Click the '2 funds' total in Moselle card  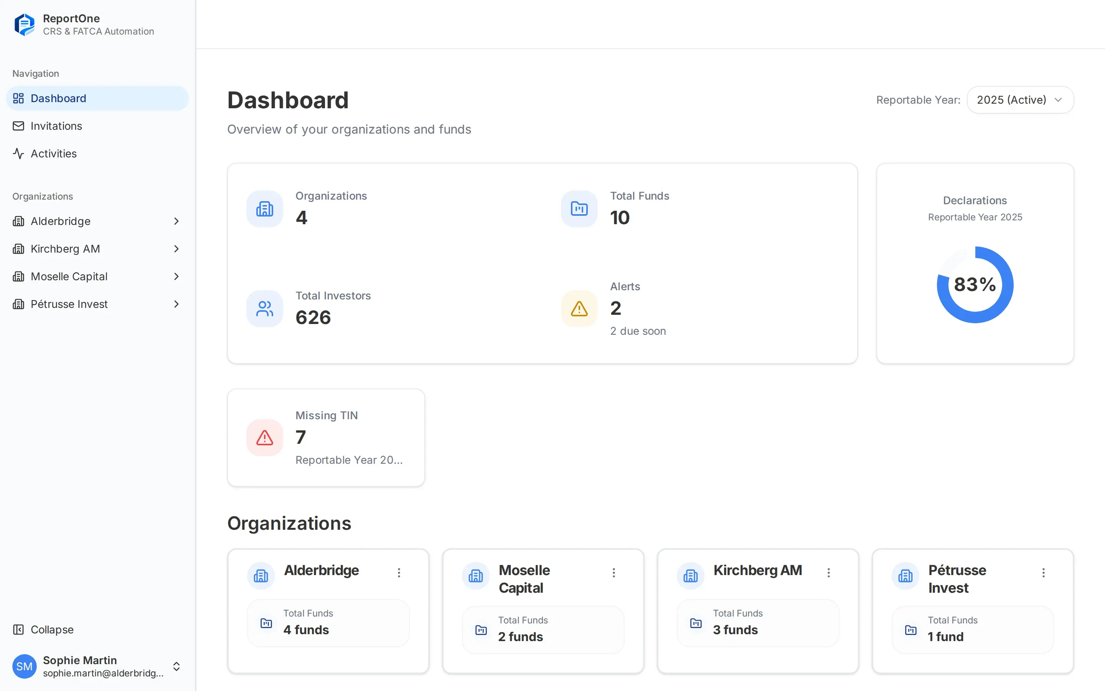point(521,636)
